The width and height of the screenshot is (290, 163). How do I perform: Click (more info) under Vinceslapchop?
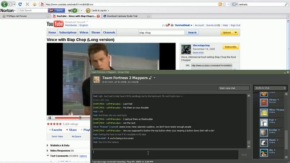pyautogui.click(x=198, y=53)
